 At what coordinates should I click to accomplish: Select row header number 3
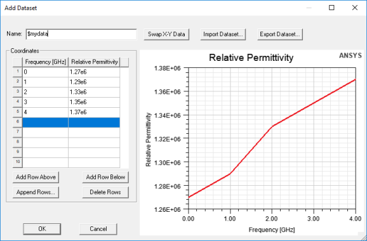(18, 92)
